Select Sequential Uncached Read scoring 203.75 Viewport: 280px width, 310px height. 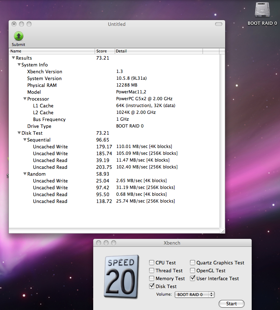coord(114,167)
